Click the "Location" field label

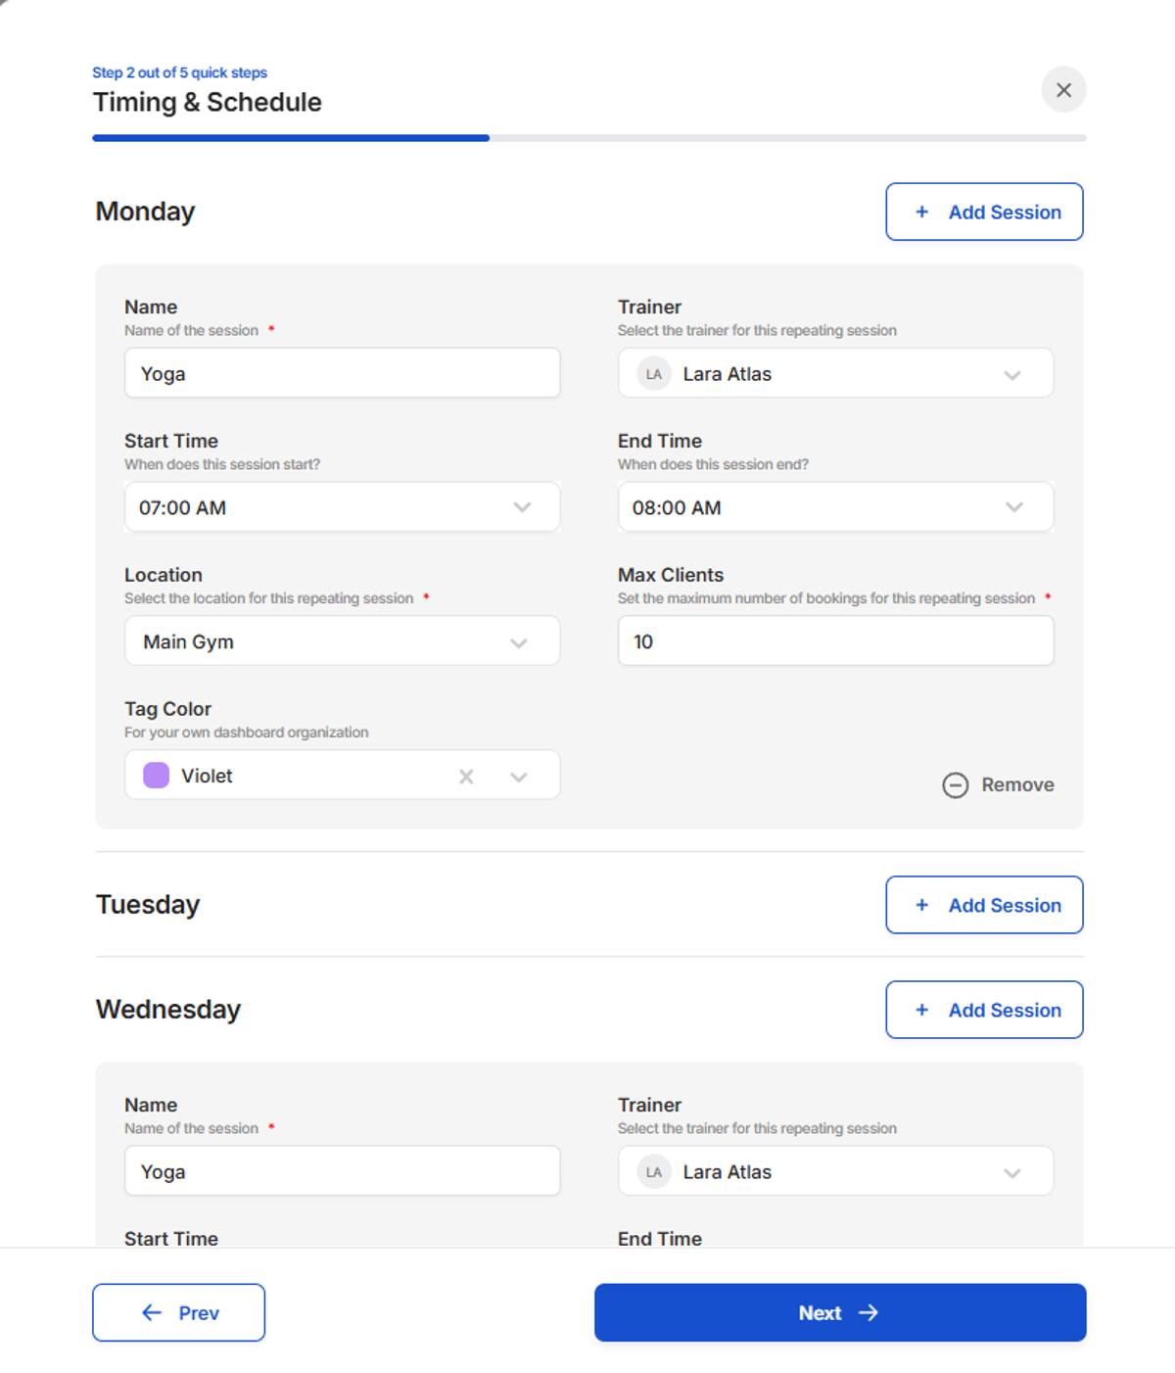click(164, 575)
